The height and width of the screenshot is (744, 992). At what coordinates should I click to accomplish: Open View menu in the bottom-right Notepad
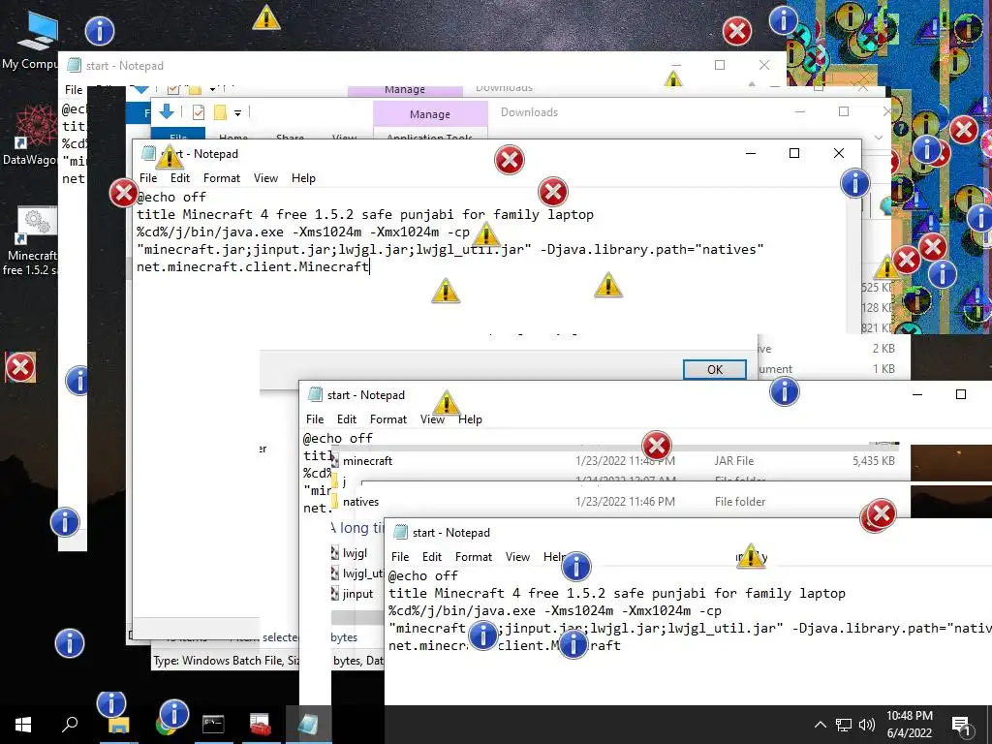(517, 557)
